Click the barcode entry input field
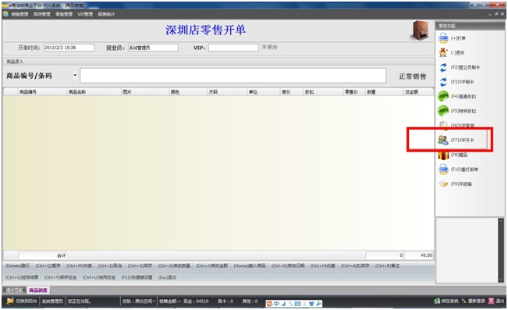508x310 pixels. click(233, 76)
